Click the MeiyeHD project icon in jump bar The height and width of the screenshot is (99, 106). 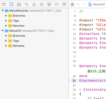pyautogui.click(x=90, y=4)
